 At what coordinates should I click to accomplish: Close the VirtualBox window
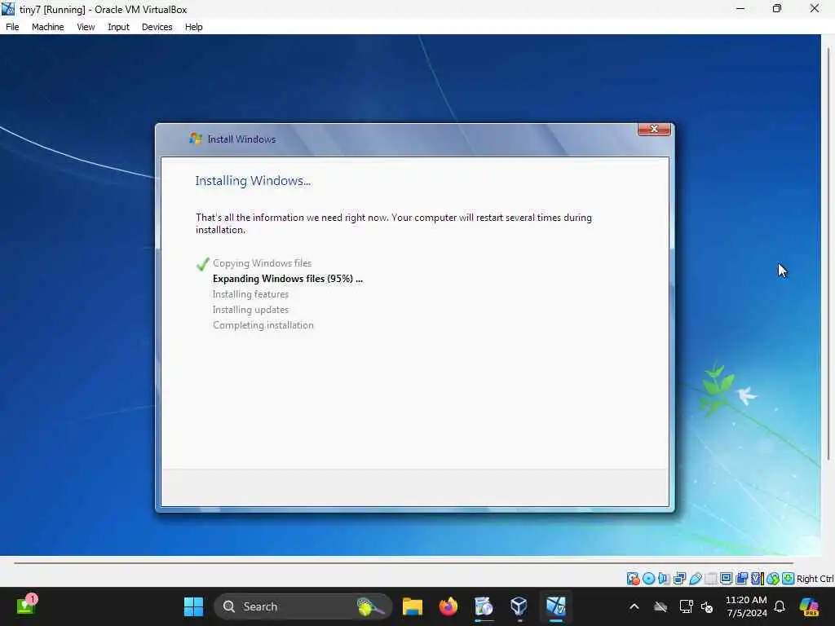[815, 8]
